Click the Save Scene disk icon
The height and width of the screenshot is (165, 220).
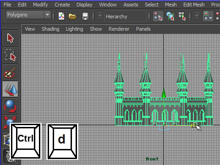point(85,16)
